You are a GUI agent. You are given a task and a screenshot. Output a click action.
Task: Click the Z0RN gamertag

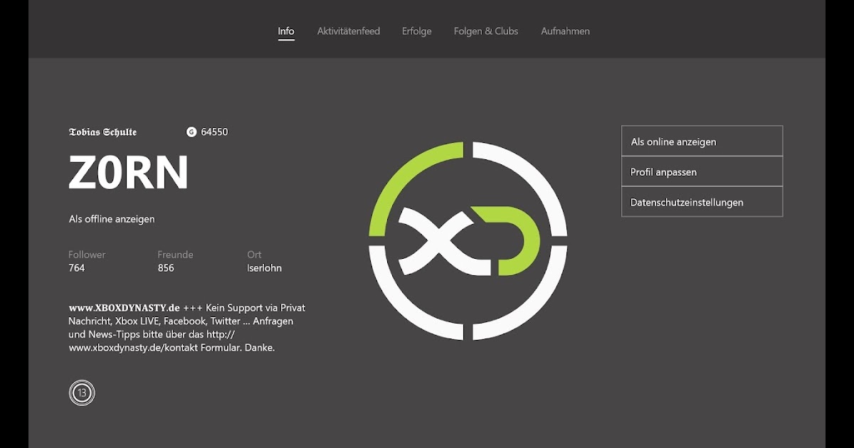[x=129, y=173]
